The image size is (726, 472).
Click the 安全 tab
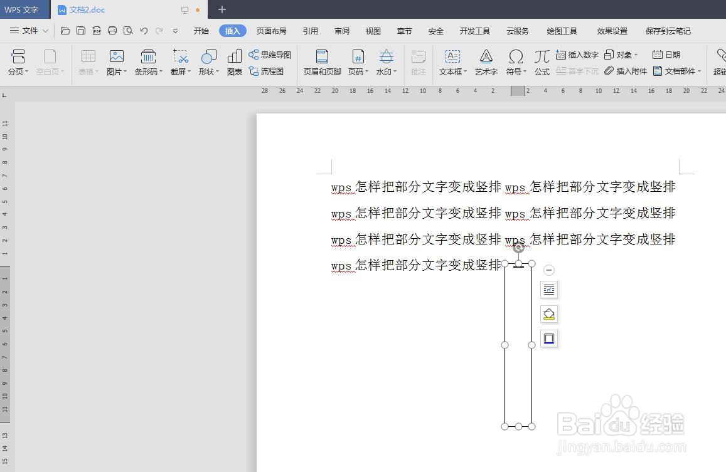tap(435, 31)
